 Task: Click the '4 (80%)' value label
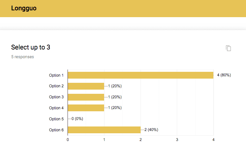(224, 75)
